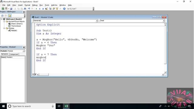This screenshot has width=194, height=109.
Task: Click the Reset stop icon
Action: pyautogui.click(x=43, y=9)
